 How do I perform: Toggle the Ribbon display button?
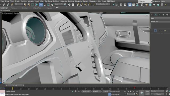point(130,5)
